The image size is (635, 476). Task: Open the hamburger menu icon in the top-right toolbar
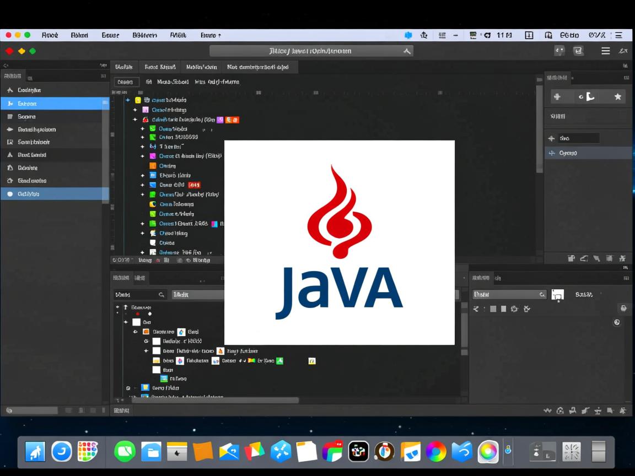point(605,50)
